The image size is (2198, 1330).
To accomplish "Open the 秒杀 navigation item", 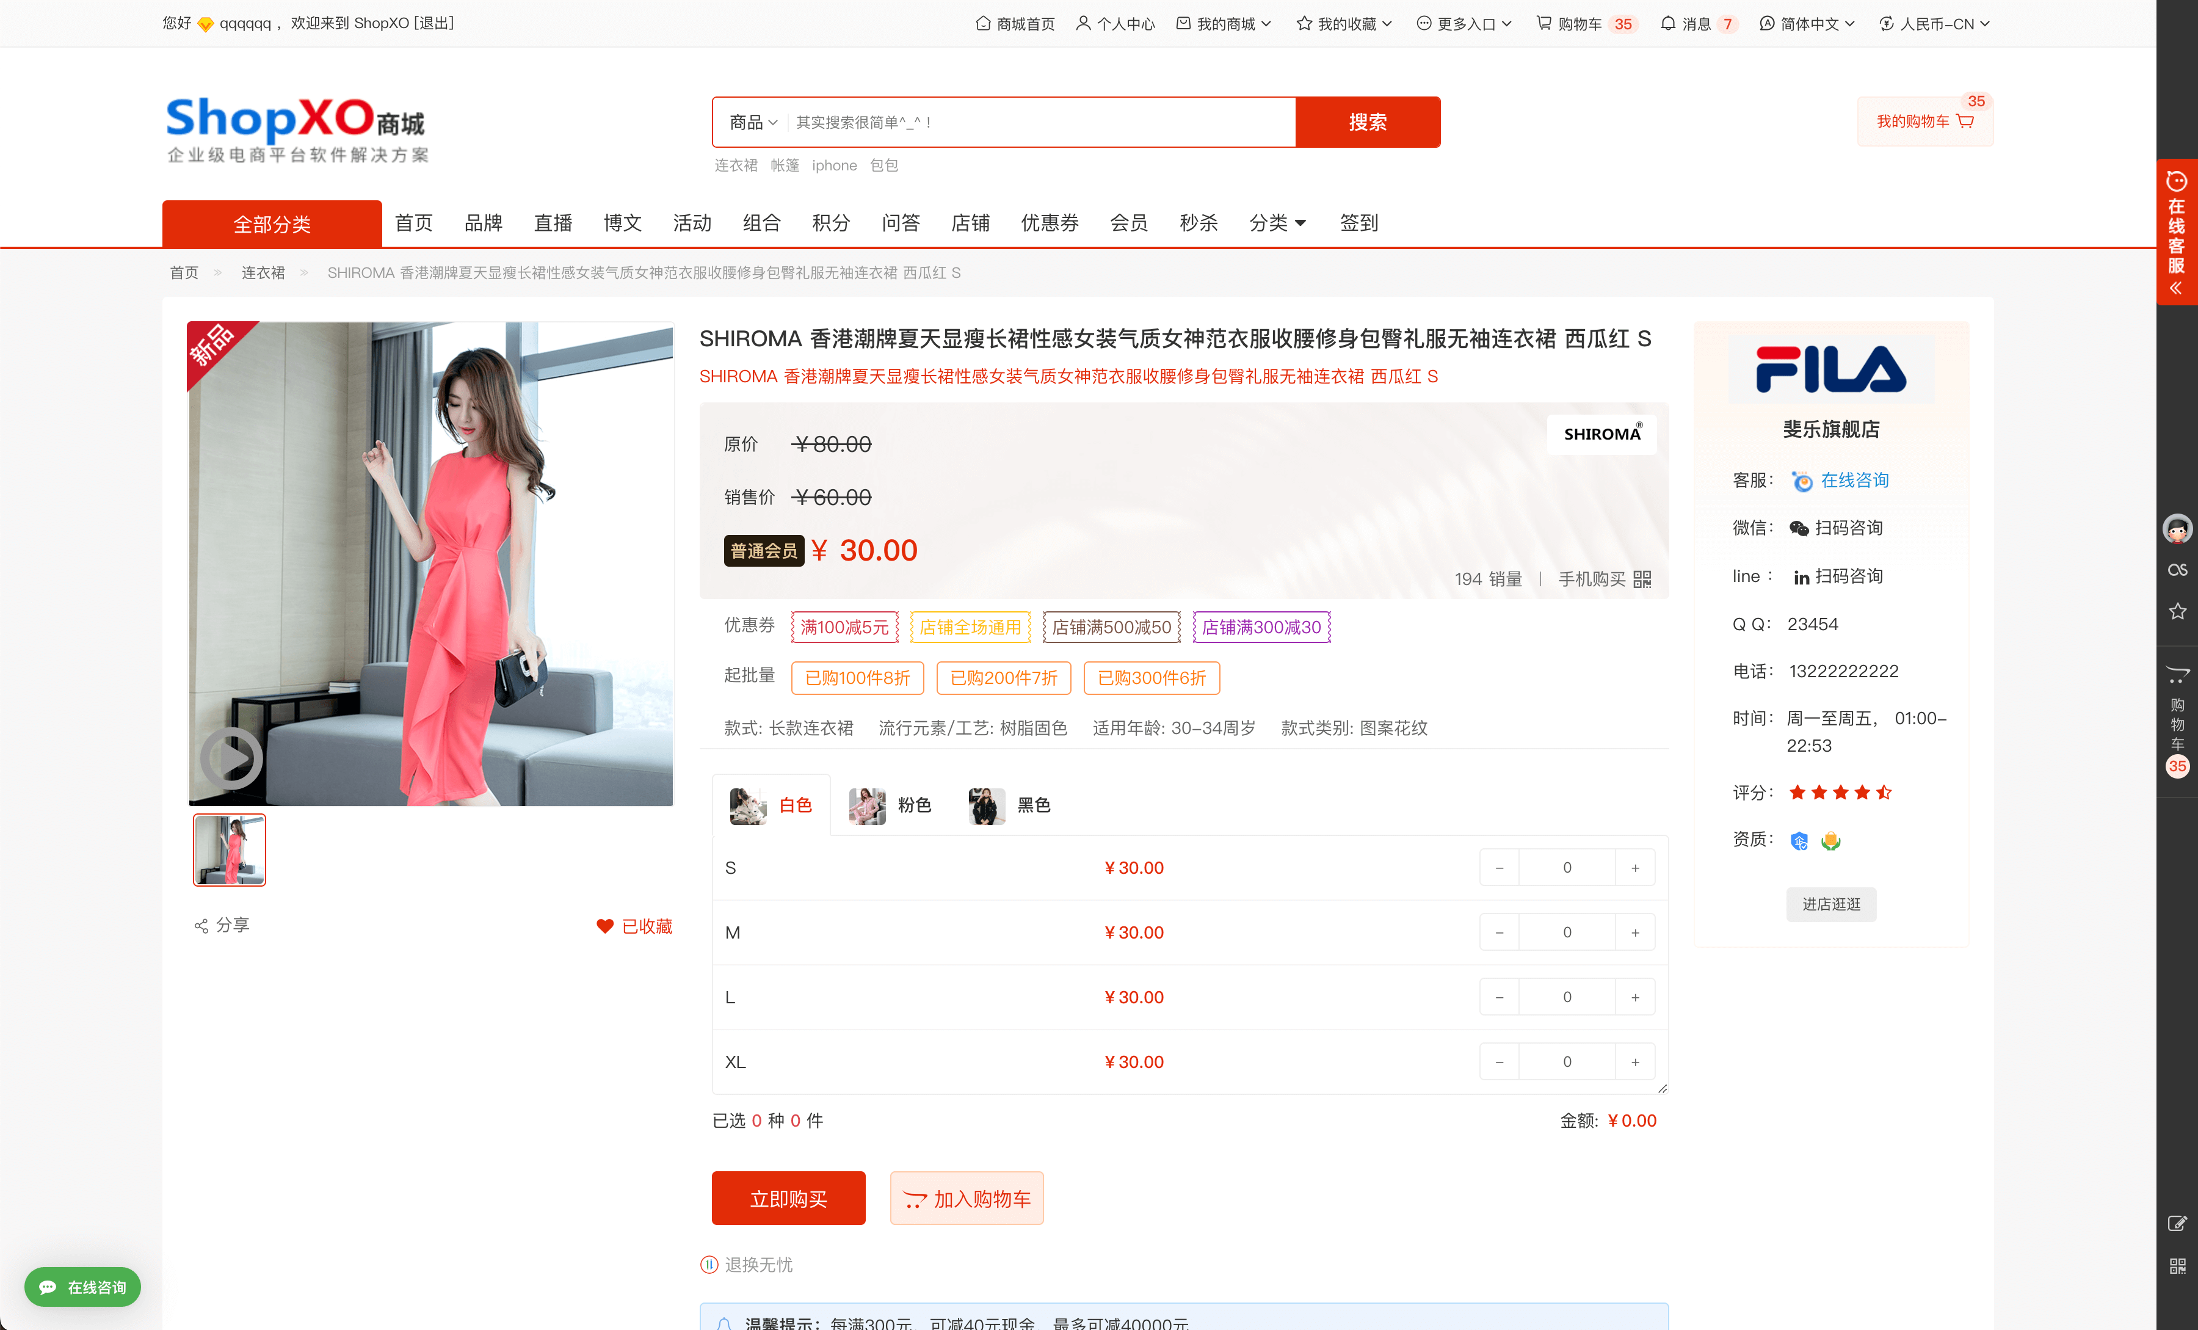I will click(x=1198, y=223).
